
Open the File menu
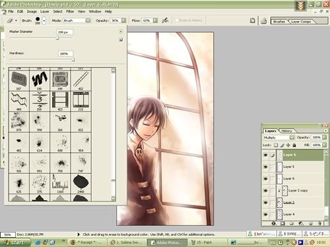[11, 11]
